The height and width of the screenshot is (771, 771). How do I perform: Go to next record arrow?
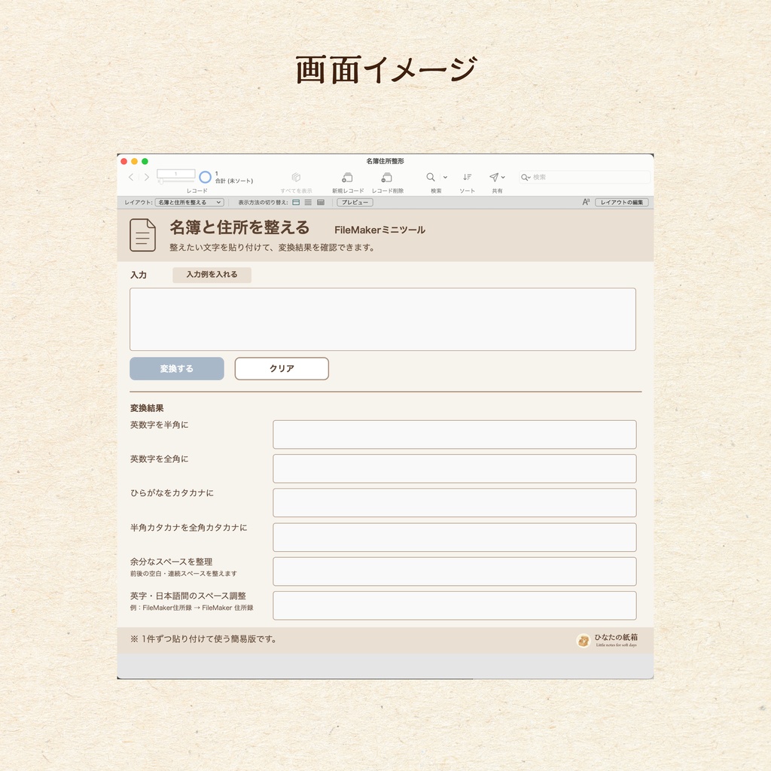click(147, 177)
